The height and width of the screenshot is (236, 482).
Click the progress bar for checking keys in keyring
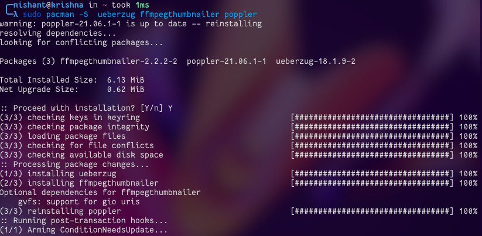pyautogui.click(x=372, y=117)
